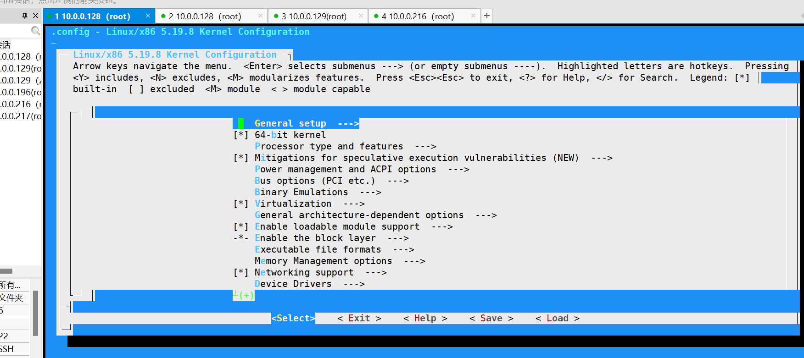Click the port value 22
Screen dimensions: 804x358
pyautogui.click(x=4, y=336)
